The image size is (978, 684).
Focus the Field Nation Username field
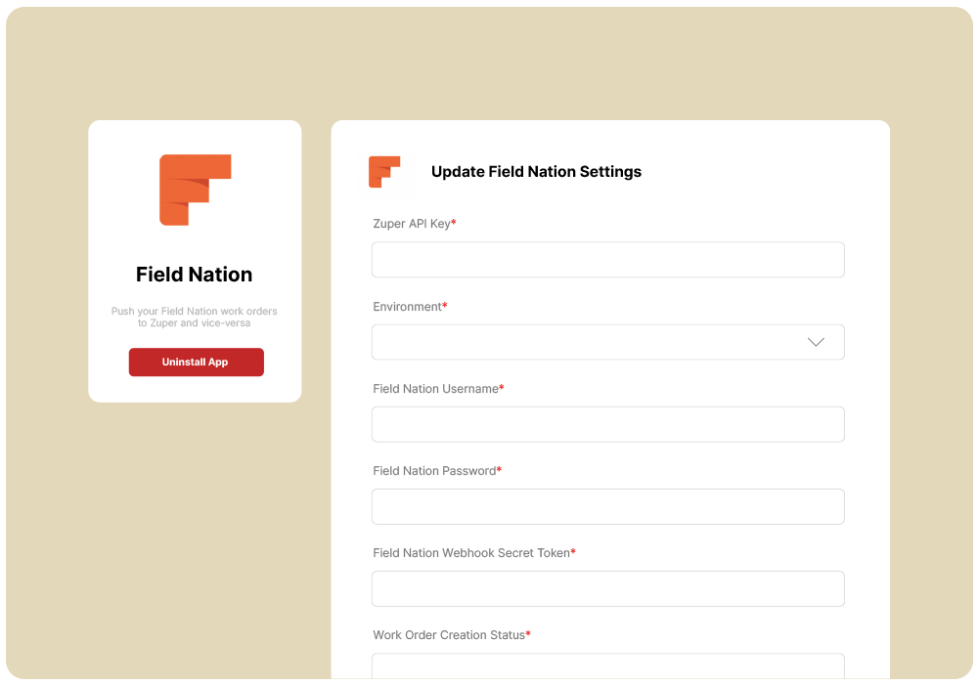pyautogui.click(x=608, y=424)
